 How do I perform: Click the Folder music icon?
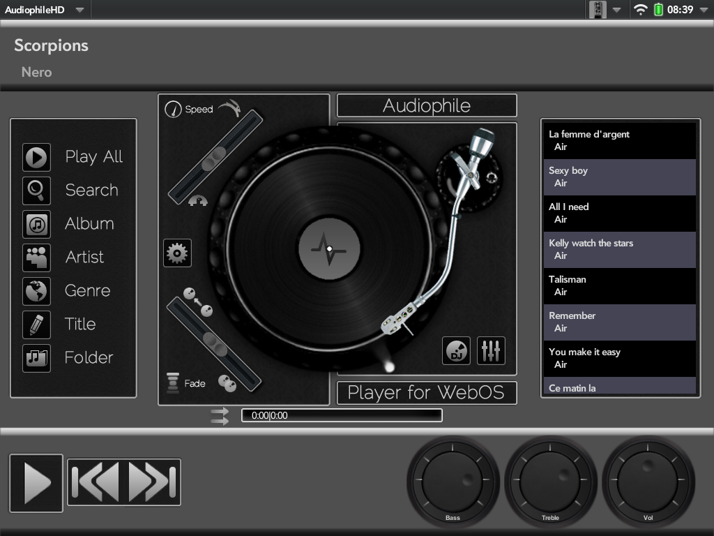coord(36,358)
